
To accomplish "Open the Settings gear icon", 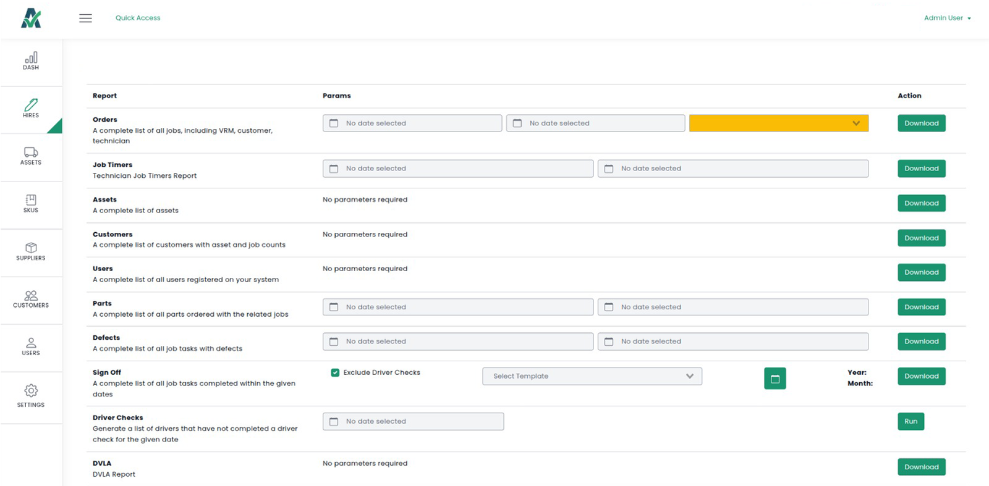I will point(31,396).
